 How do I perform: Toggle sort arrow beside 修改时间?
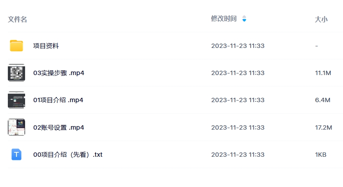(x=244, y=18)
